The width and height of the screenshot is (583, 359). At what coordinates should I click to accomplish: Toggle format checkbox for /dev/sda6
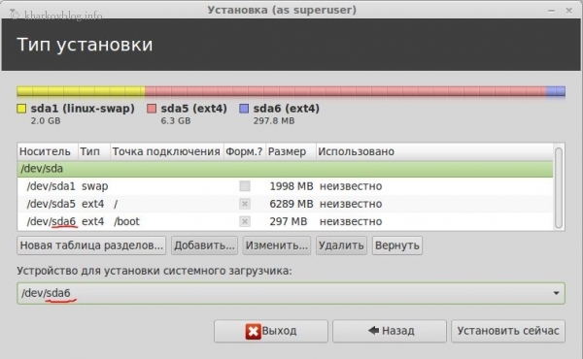click(245, 221)
